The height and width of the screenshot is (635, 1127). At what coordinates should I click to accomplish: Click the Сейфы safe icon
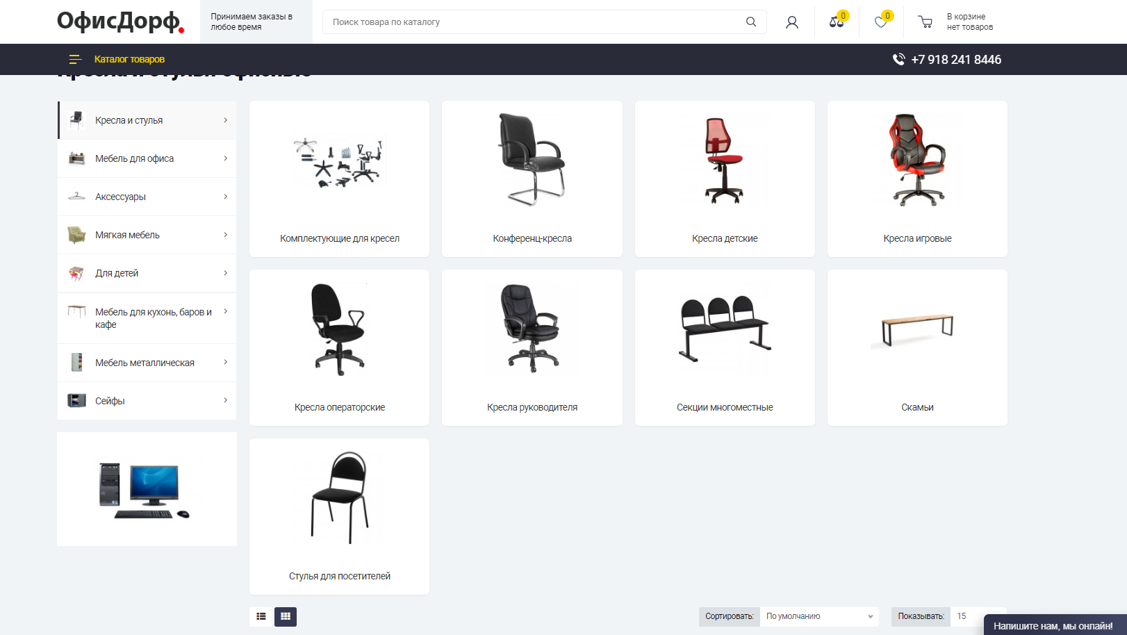[76, 400]
